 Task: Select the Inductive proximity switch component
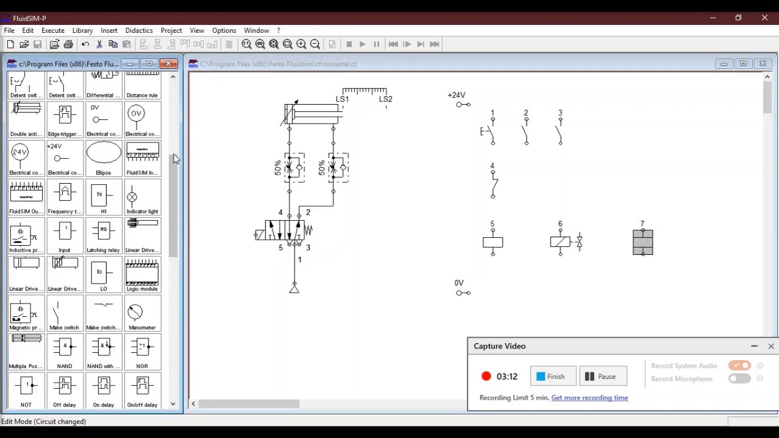point(26,236)
